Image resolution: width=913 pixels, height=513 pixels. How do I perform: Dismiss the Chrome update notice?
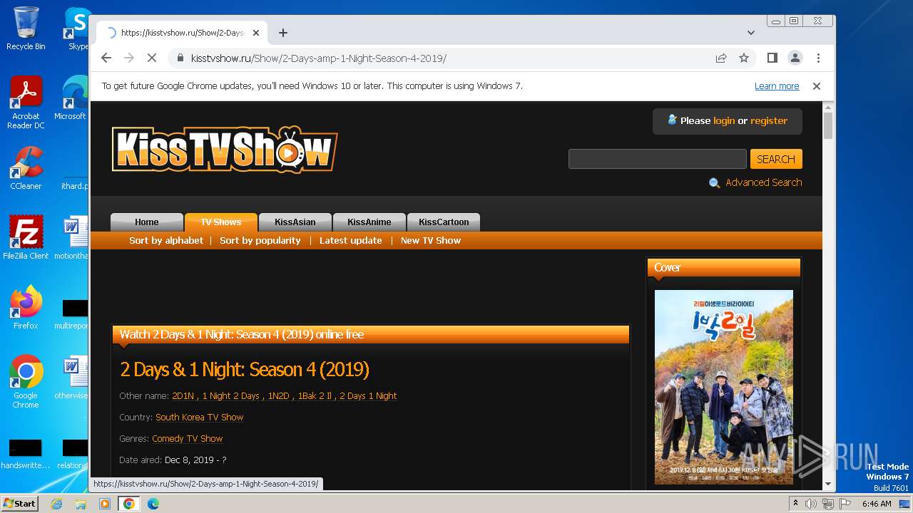click(817, 86)
